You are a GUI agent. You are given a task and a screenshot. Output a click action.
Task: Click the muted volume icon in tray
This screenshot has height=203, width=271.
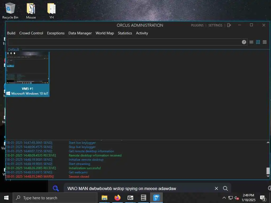237,198
